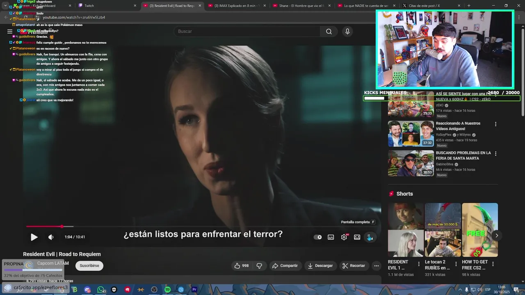525x295 pixels.
Task: Open the notification center icon
Action: [517, 290]
